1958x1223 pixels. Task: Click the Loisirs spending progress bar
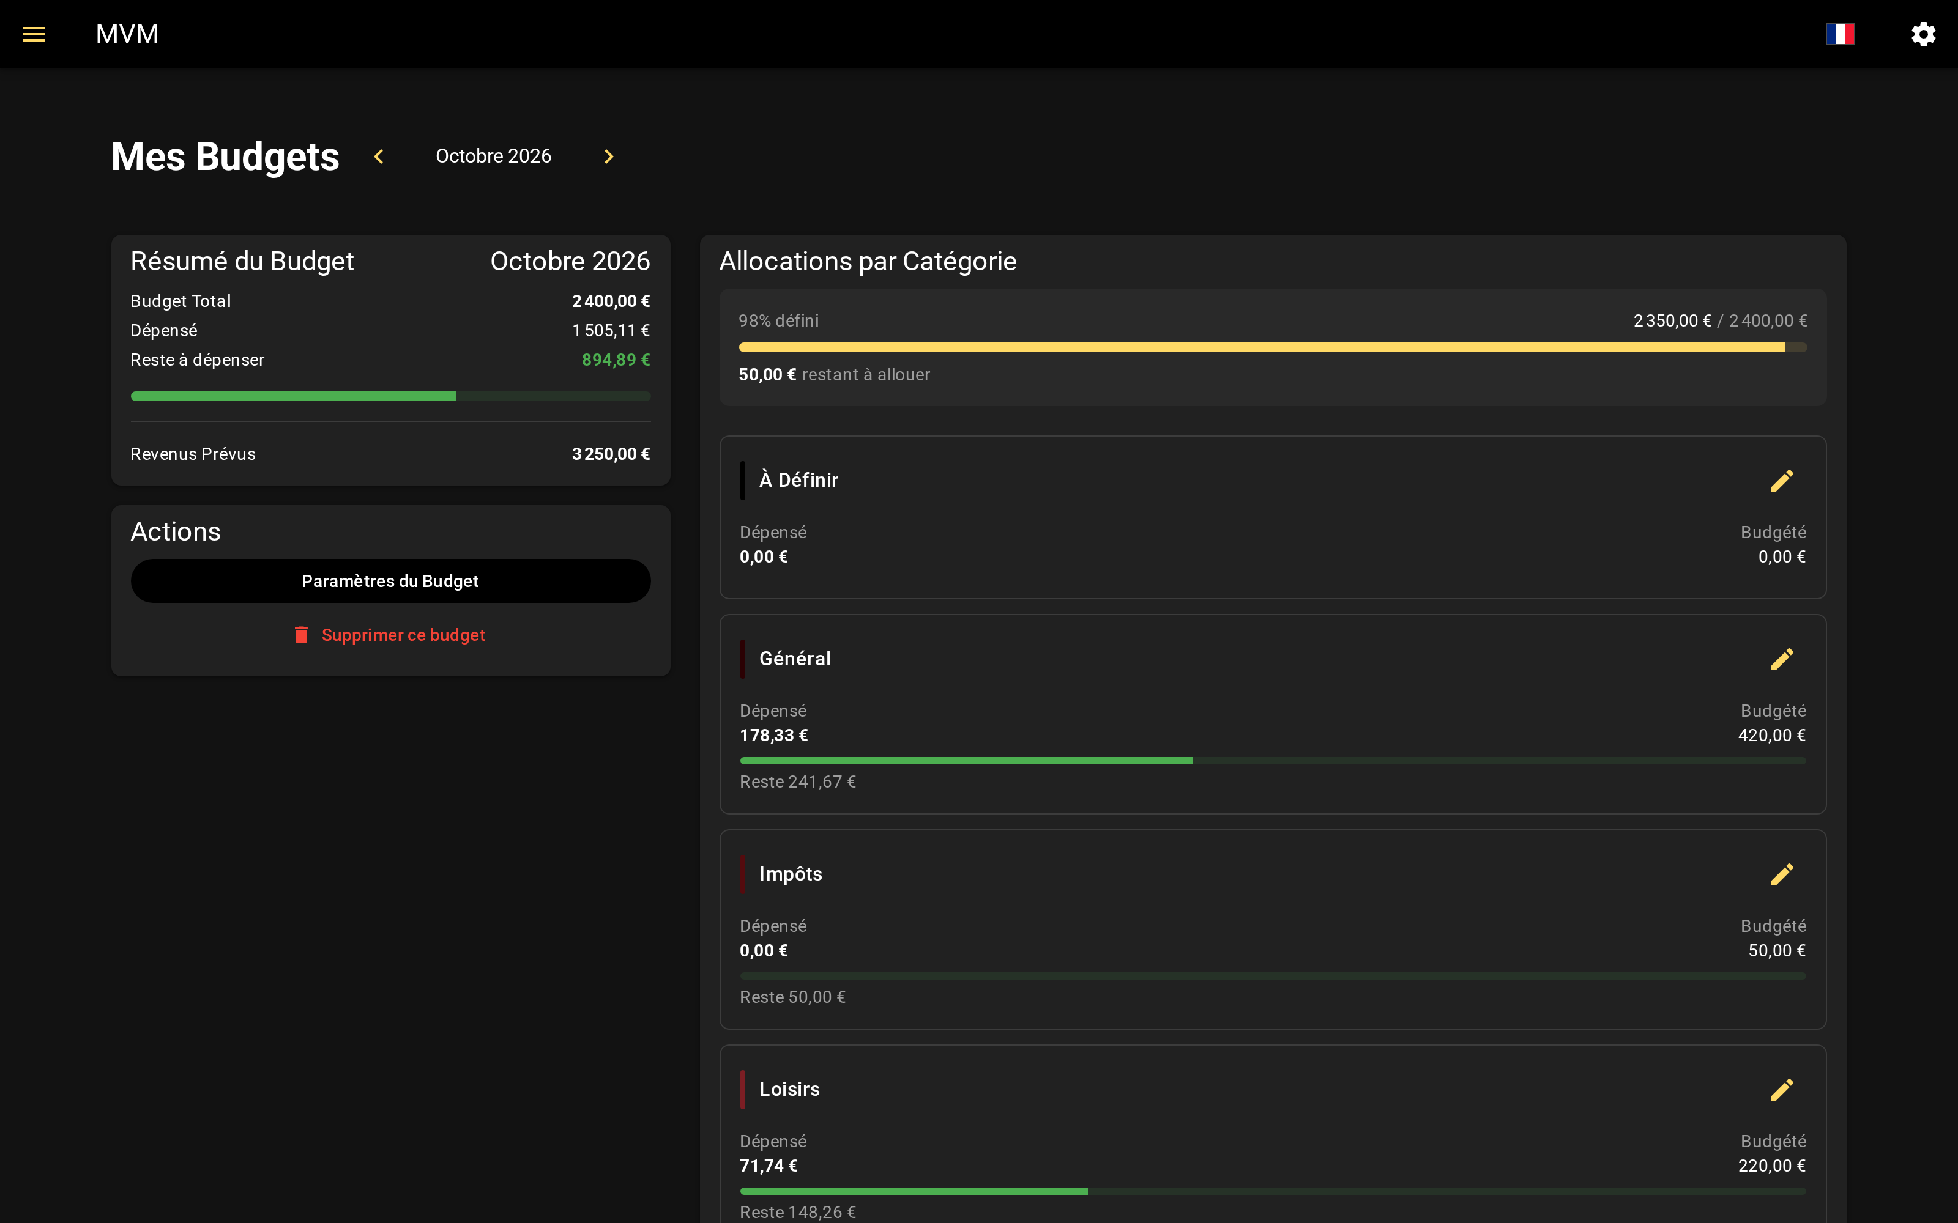click(x=1273, y=1191)
